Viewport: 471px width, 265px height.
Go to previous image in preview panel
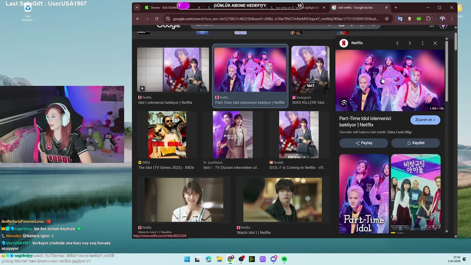tap(397, 43)
